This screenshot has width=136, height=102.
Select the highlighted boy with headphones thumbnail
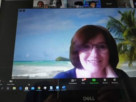click(x=92, y=4)
